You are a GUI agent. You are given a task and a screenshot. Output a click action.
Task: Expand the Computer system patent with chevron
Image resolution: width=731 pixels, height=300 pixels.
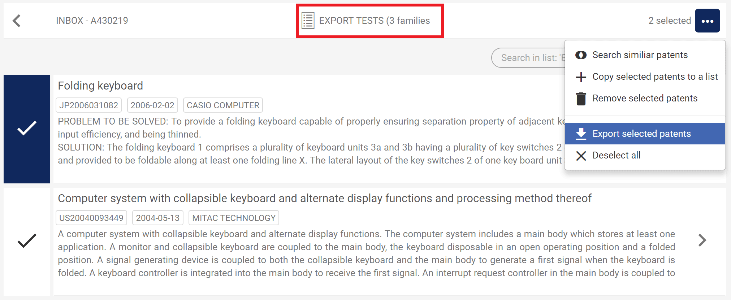point(702,240)
